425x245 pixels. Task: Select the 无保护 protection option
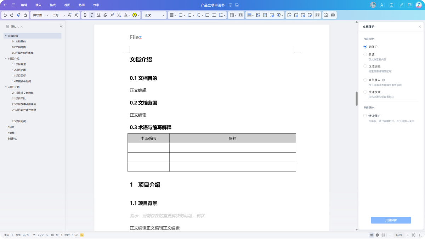tap(365, 46)
